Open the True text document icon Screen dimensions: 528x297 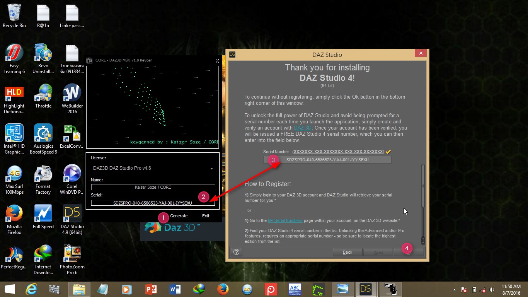(72, 59)
